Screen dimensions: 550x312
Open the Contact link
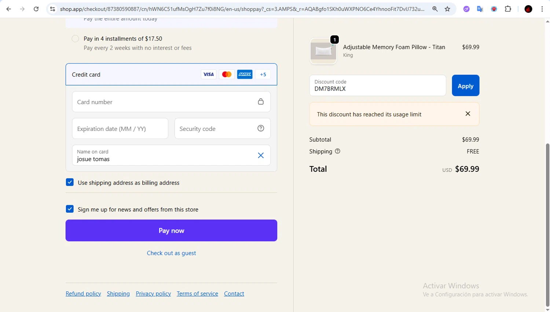pyautogui.click(x=234, y=294)
